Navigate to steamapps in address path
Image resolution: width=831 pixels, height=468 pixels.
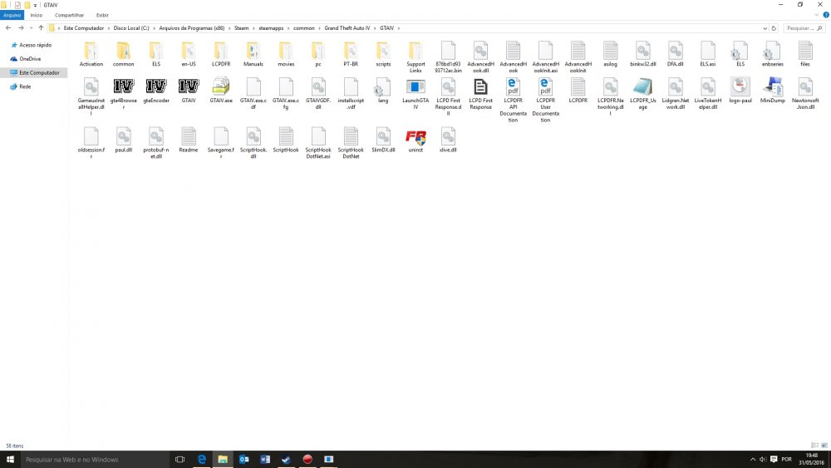(x=271, y=28)
